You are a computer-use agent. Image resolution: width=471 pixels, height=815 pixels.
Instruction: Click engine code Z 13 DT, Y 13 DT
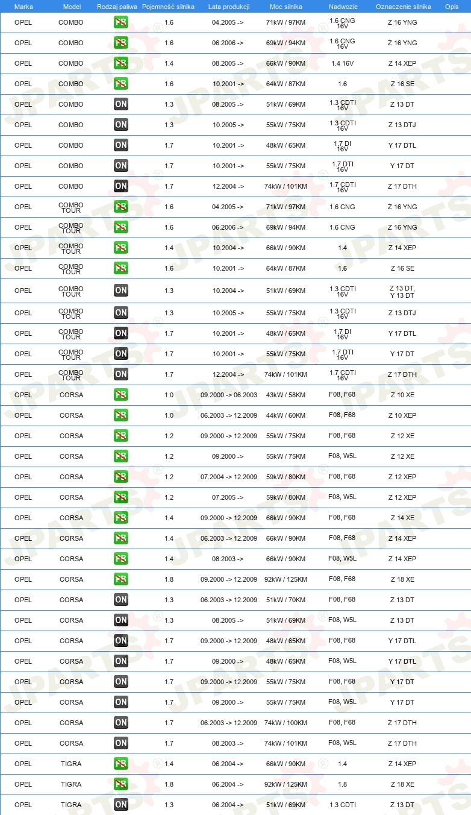pos(402,292)
